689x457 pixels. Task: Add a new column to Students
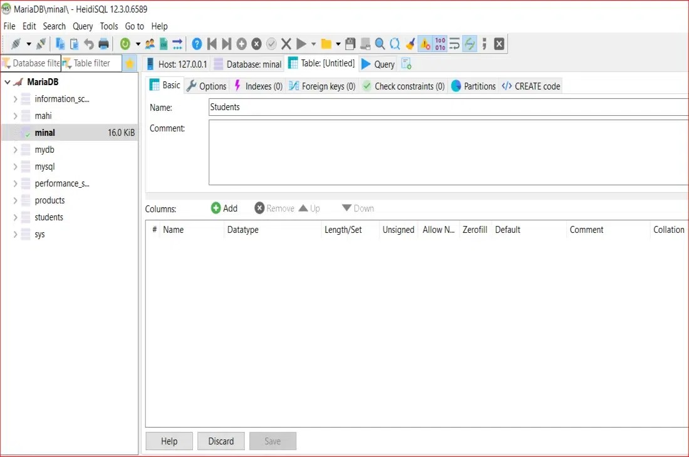click(224, 208)
